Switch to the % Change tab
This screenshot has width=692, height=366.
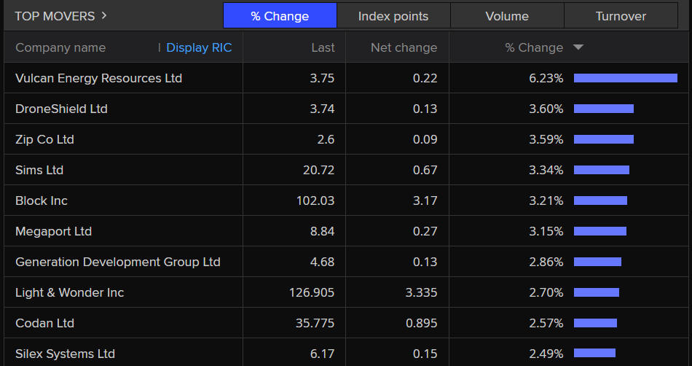(280, 16)
